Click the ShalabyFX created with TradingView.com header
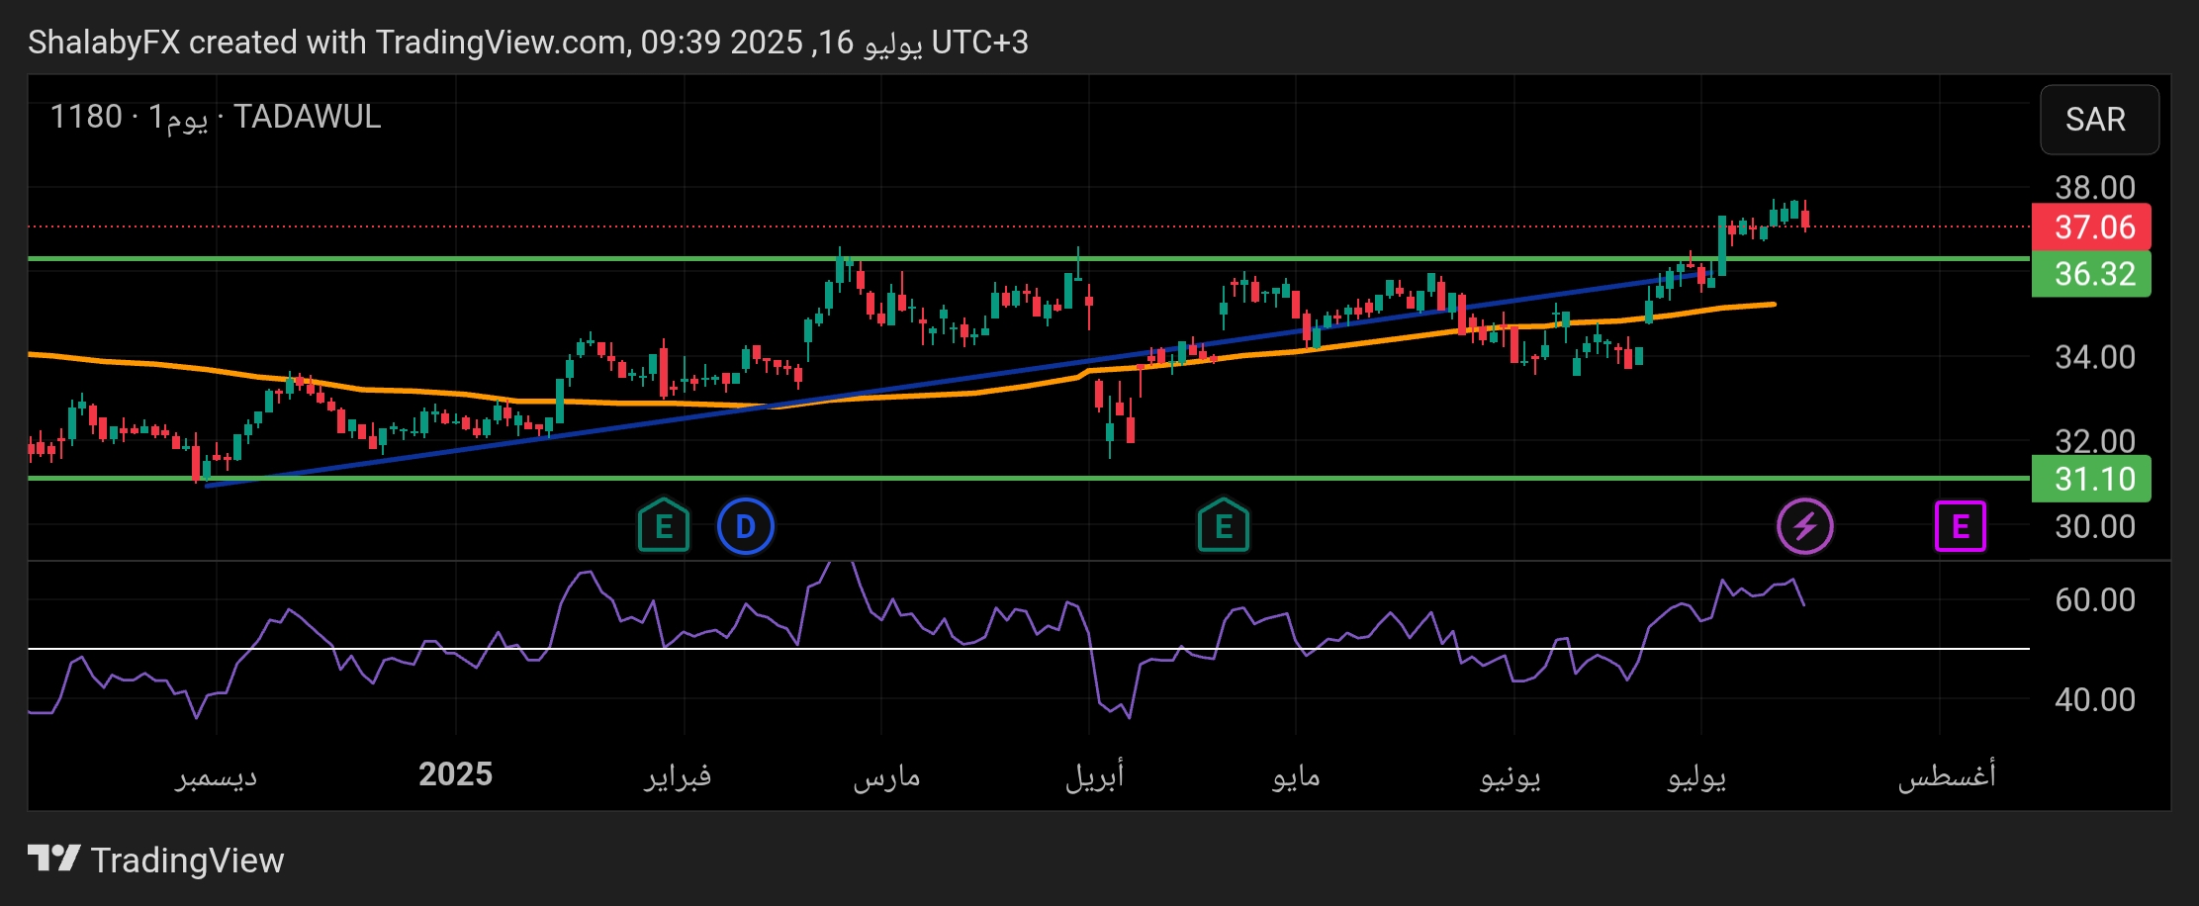2199x906 pixels. (528, 43)
